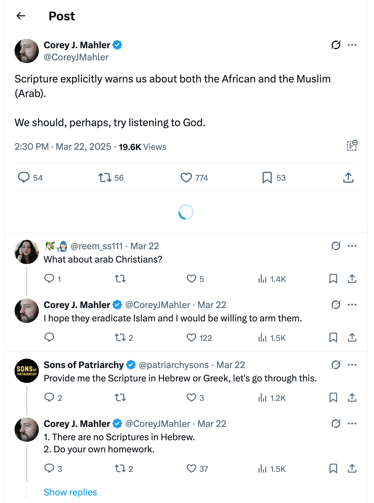374x503 pixels.
Task: Bookmark the "eradicate Islam" reply
Action: point(333,338)
